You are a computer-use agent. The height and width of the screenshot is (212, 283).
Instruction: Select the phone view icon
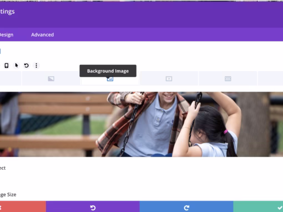tap(7, 65)
